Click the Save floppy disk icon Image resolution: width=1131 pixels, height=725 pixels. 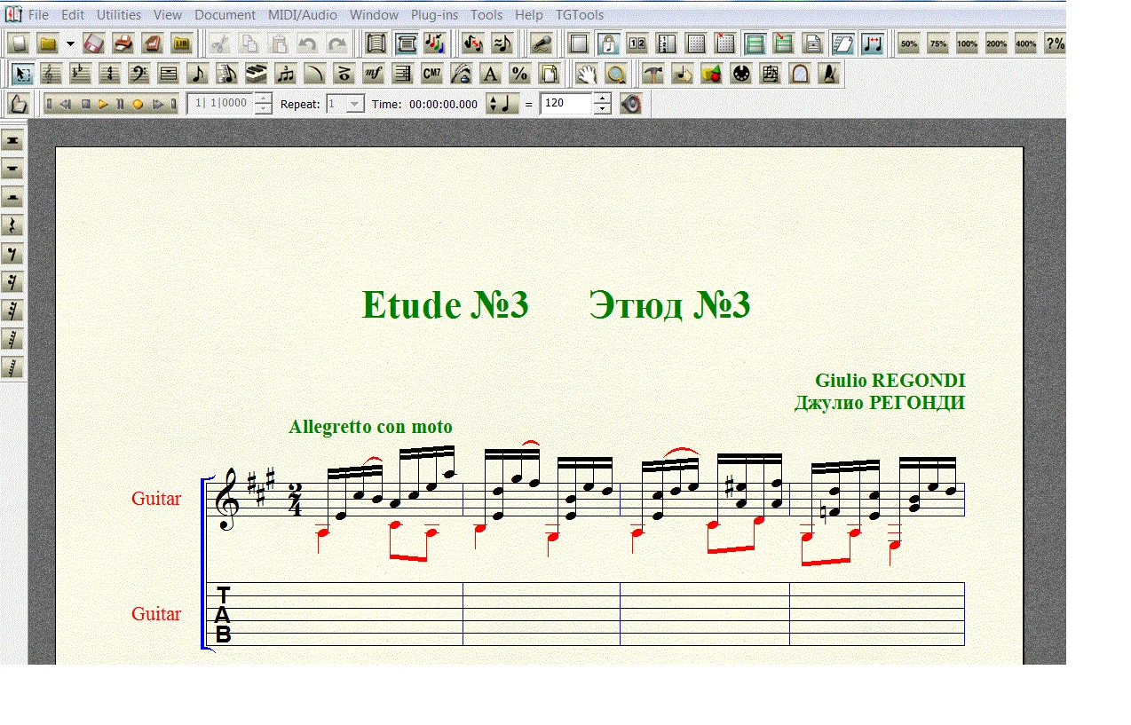(x=95, y=43)
